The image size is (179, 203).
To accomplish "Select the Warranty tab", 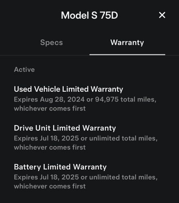I will (x=127, y=43).
